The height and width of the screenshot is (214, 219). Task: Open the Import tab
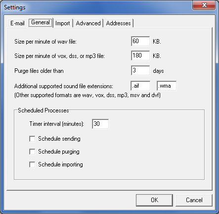click(63, 23)
